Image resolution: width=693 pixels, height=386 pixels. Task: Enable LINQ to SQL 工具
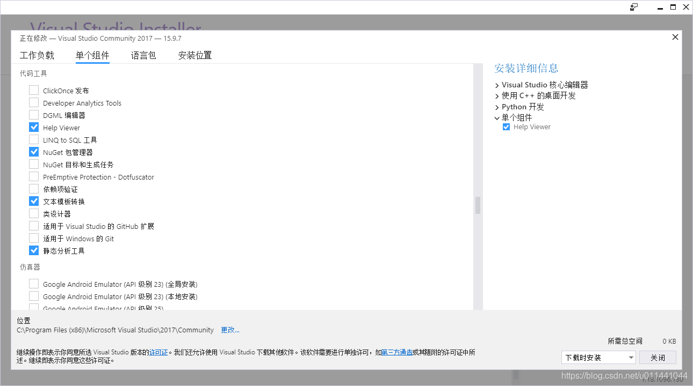tap(34, 139)
